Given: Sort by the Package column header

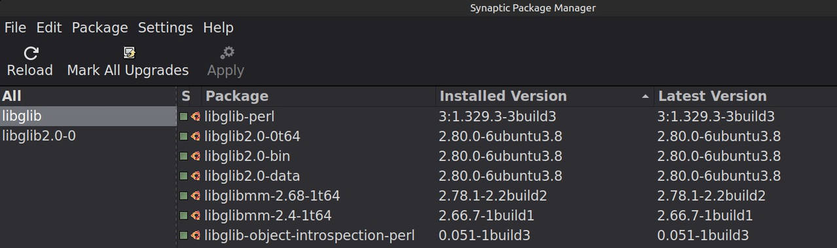Looking at the screenshot, I should [319, 96].
